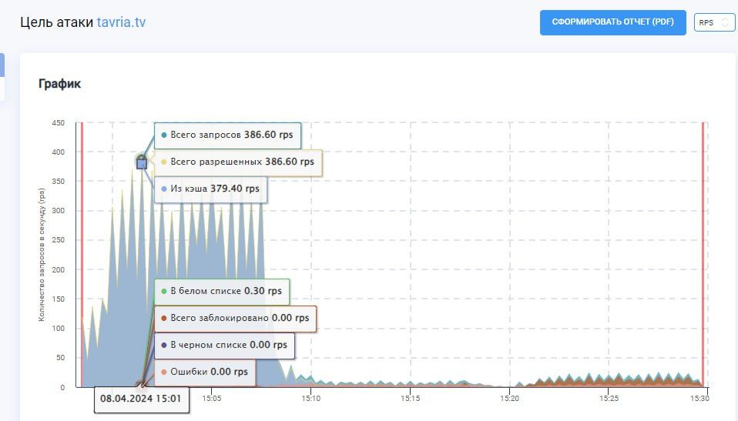
Task: Click the red vertical line at chart start
Action: pos(82,254)
